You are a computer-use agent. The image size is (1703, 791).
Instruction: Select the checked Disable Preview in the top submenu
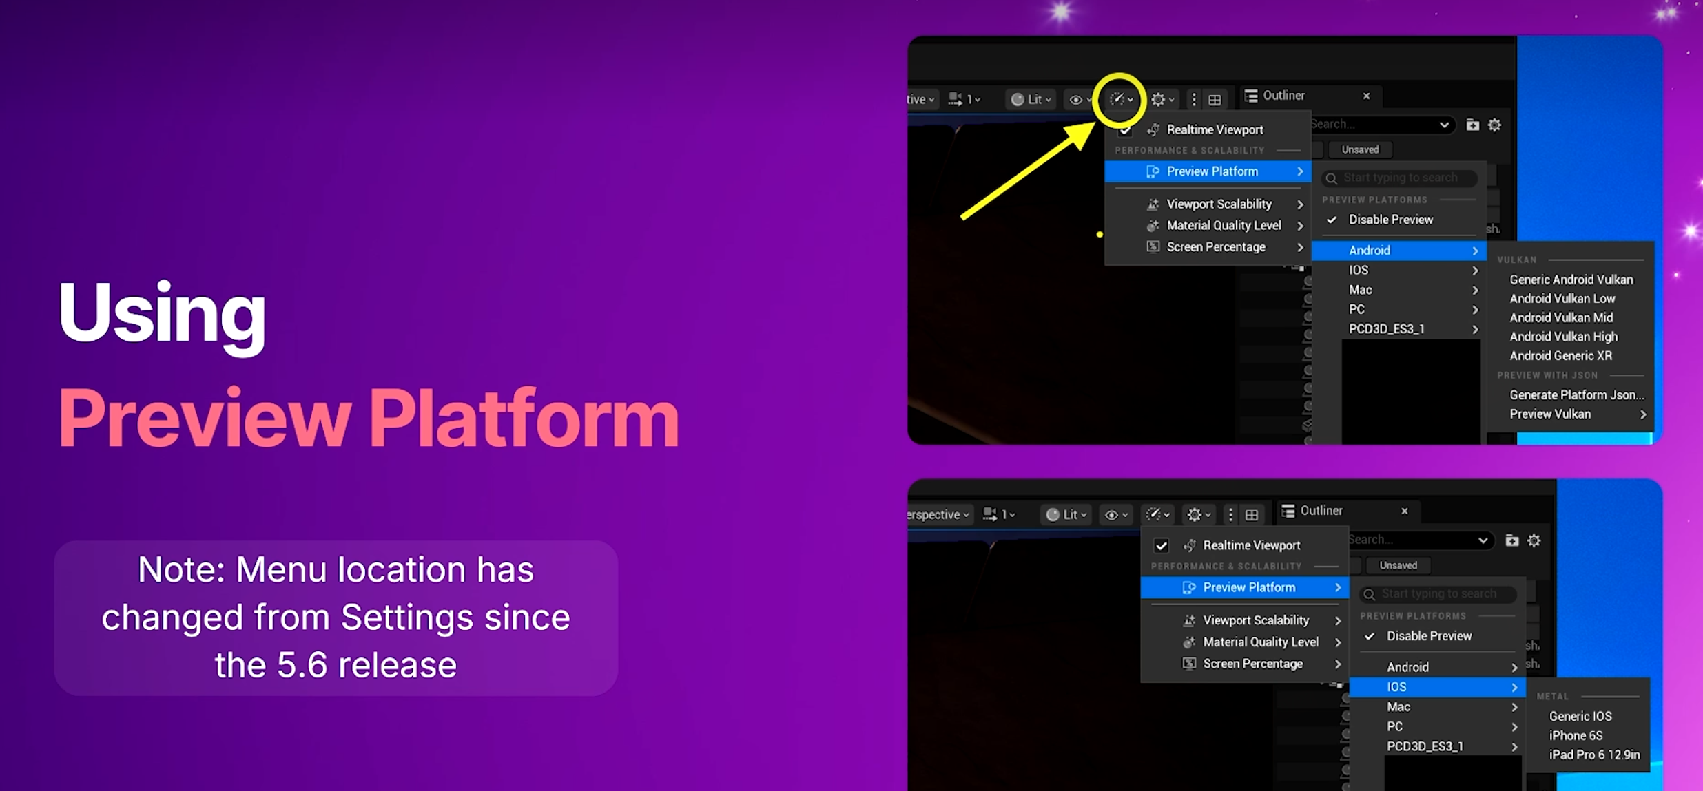(1390, 220)
